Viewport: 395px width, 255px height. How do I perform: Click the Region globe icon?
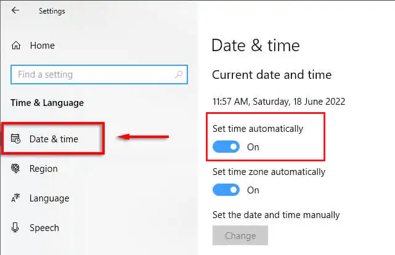click(x=15, y=168)
